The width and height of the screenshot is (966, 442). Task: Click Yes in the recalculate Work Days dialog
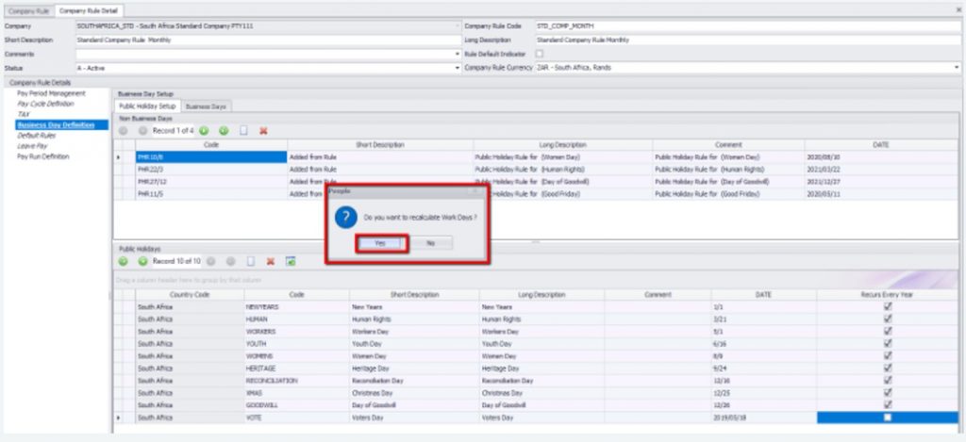pos(381,243)
